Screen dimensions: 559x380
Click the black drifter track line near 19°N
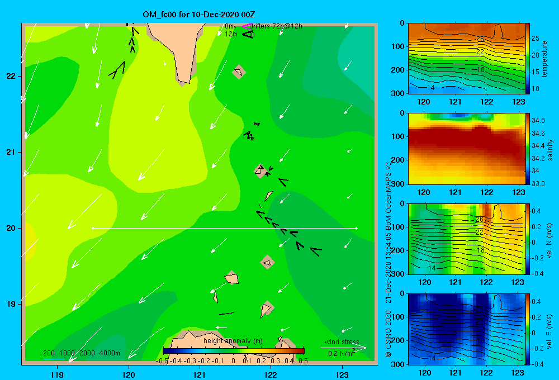coord(226,313)
